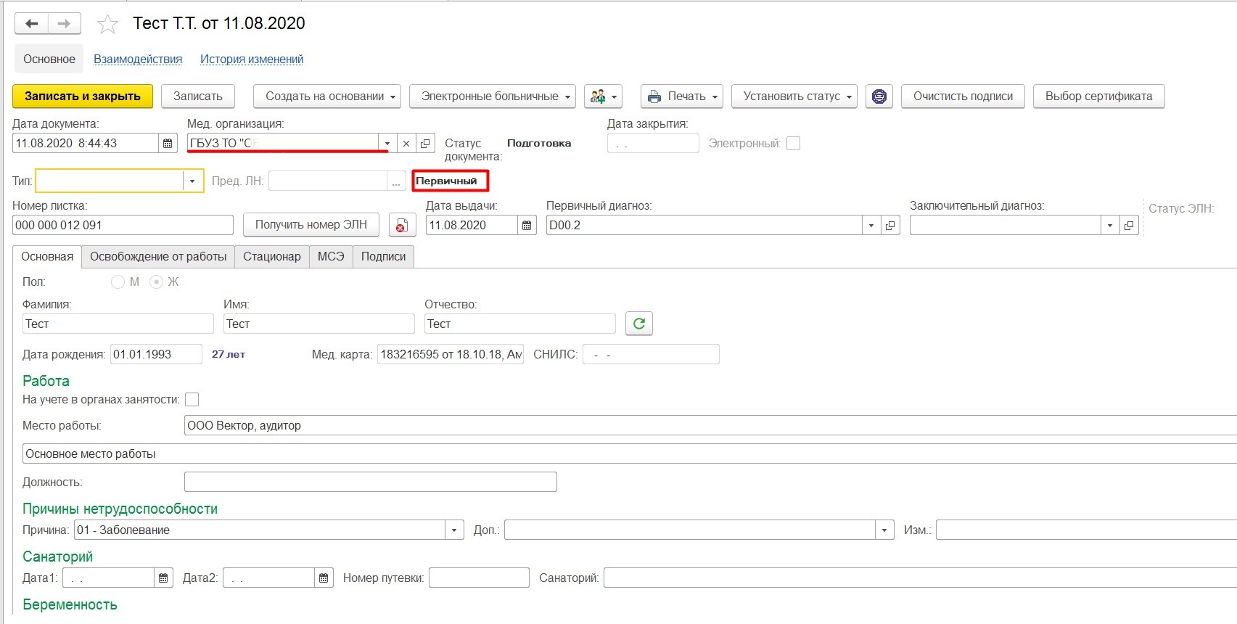Image resolution: width=1237 pixels, height=624 pixels.
Task: Click the red delete ELN number icon
Action: tap(401, 226)
